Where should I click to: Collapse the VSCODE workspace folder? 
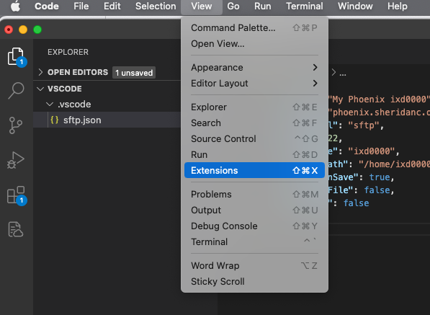40,89
